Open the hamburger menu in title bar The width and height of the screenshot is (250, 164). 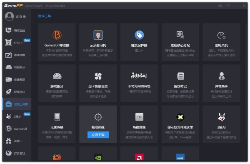[x=228, y=6]
